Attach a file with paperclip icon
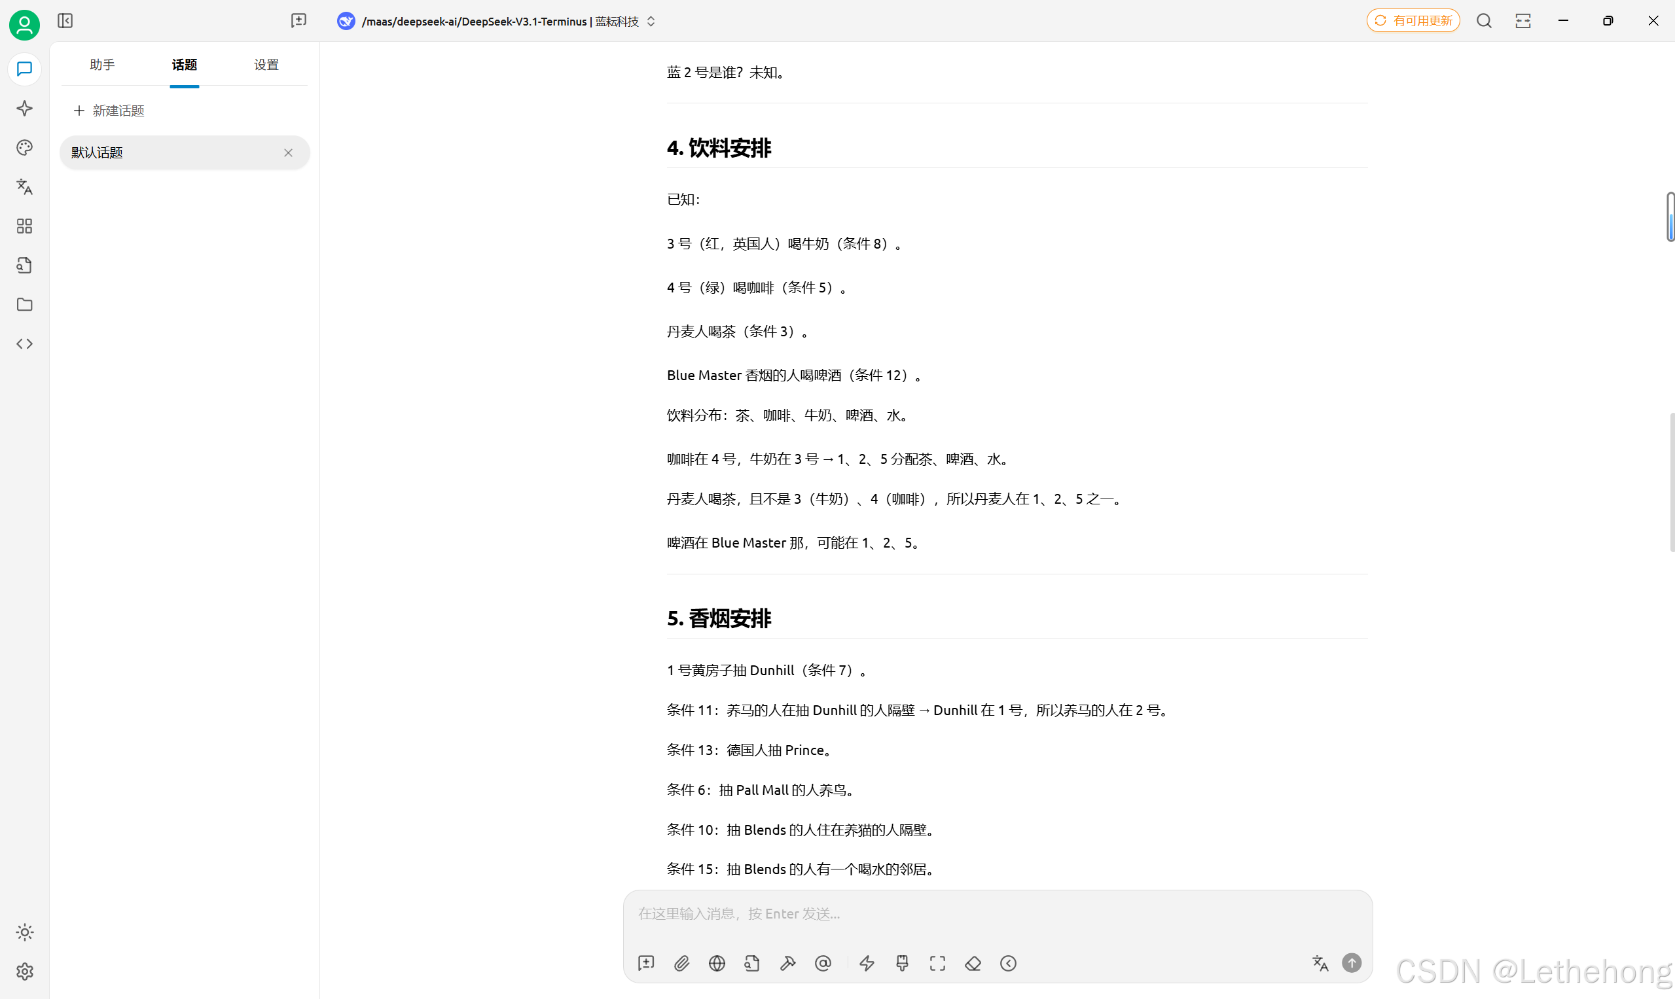Viewport: 1675px width, 999px height. coord(681,963)
